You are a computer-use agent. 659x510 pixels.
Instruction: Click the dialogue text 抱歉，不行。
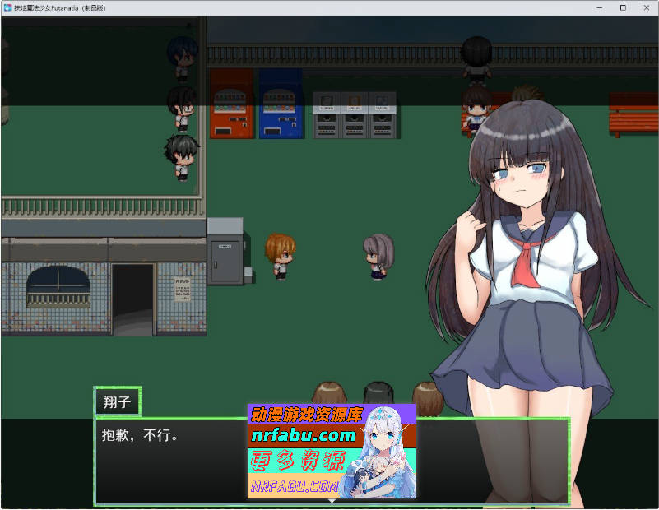(x=140, y=435)
